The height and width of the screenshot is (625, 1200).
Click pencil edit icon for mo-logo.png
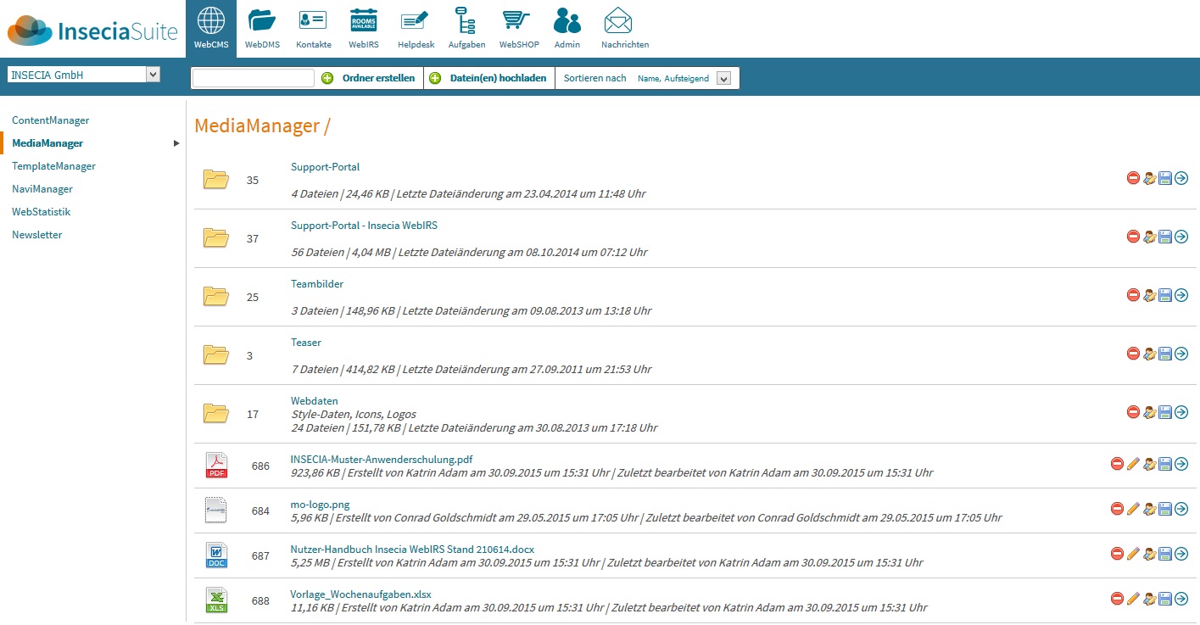tap(1133, 509)
